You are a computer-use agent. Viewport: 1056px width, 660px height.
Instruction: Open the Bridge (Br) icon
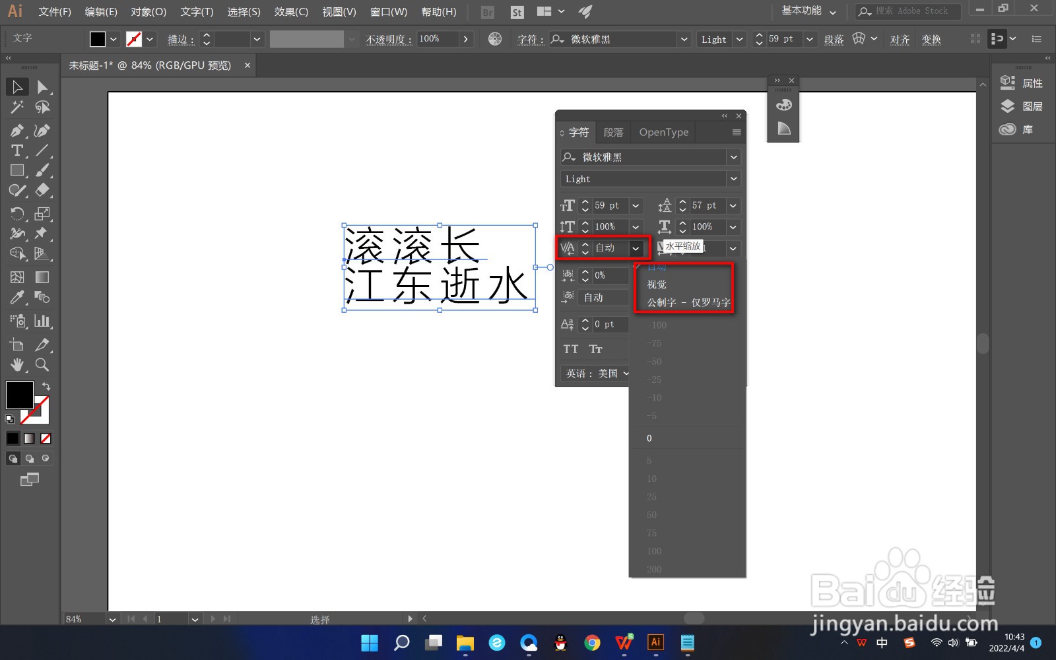[488, 12]
